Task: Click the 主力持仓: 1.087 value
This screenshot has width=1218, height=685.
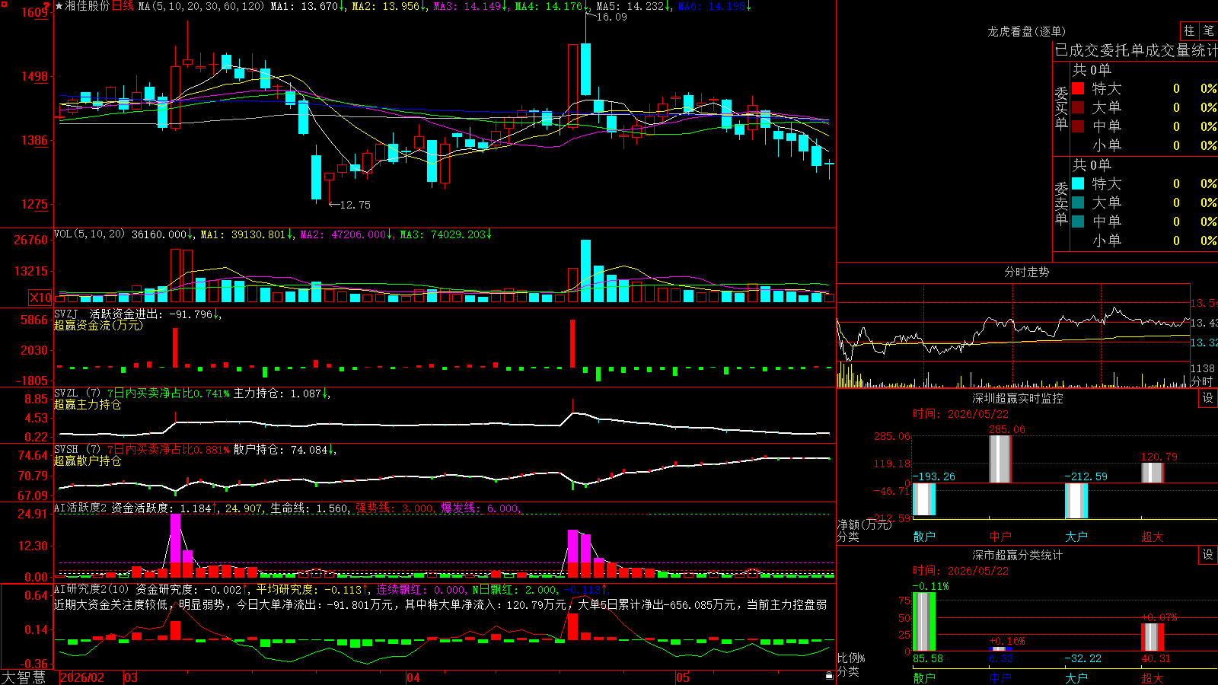Action: (x=277, y=393)
